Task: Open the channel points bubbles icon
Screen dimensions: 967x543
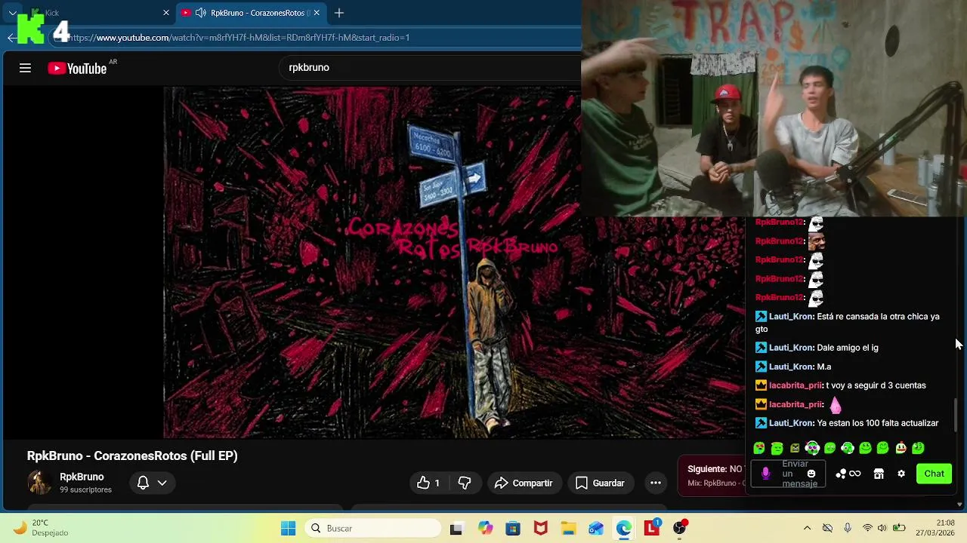Action: [841, 474]
